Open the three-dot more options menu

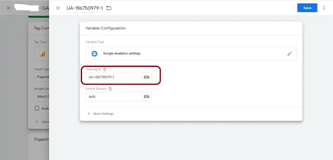point(324,8)
